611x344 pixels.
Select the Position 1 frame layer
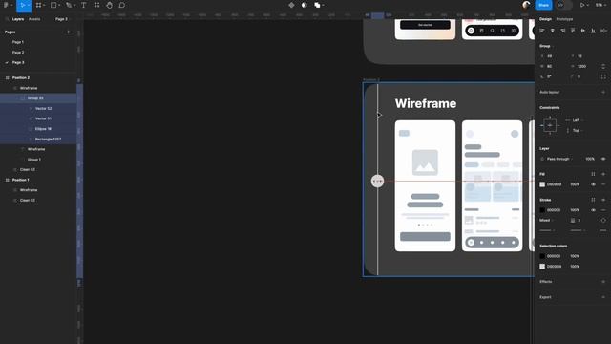[x=38, y=180]
